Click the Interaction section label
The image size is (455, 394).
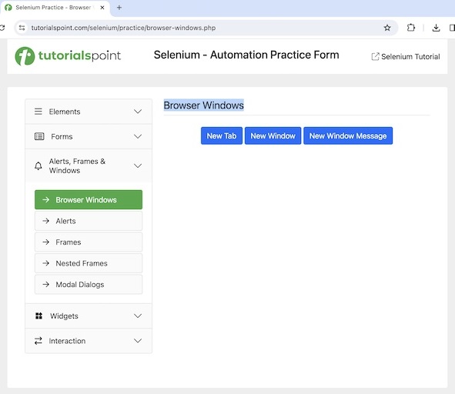[67, 341]
